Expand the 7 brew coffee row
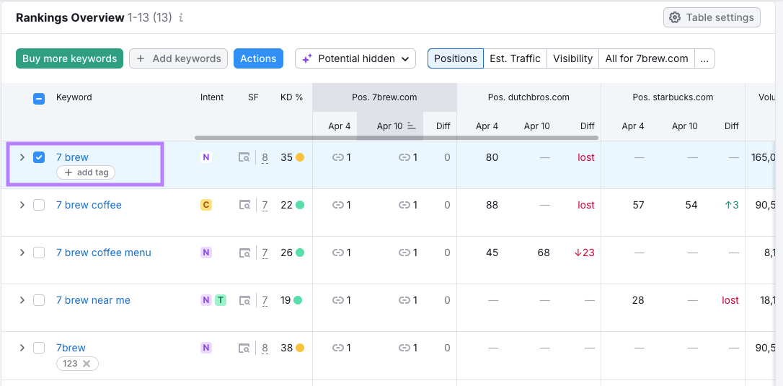The image size is (783, 386). coord(22,205)
